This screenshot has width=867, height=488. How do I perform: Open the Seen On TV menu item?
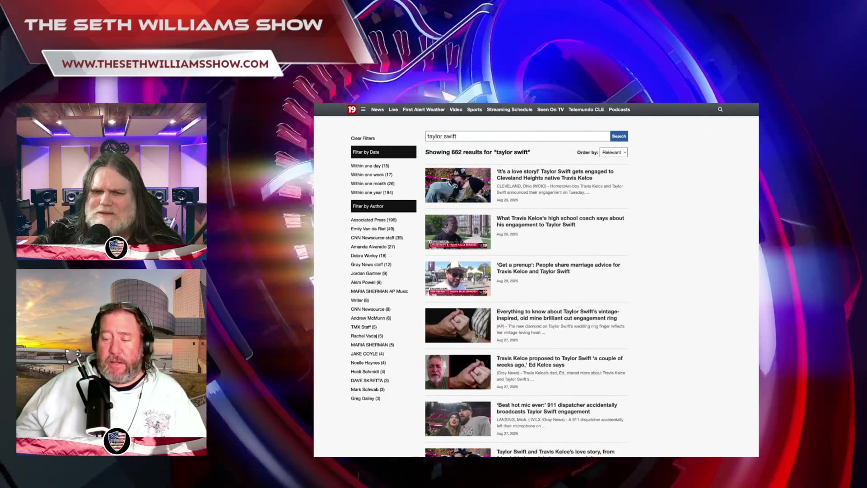pos(550,110)
